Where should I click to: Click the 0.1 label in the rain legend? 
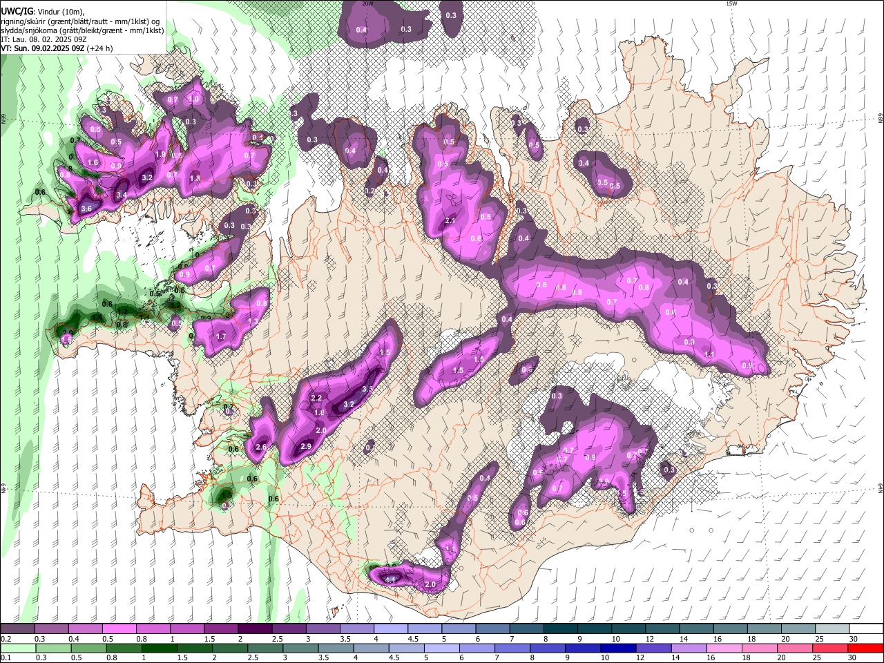[6, 658]
